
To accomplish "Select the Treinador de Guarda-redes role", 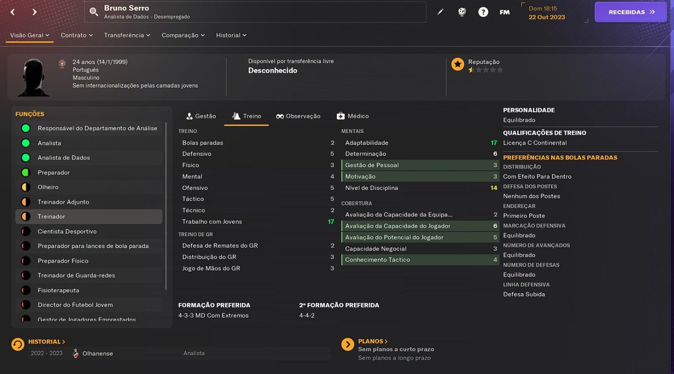I will (x=89, y=276).
